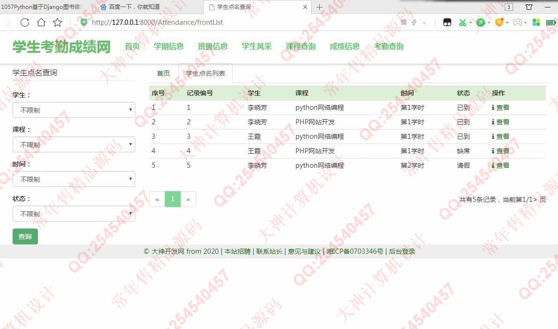This screenshot has width=558, height=329.
Task: Expand the 时间 filter dropdown
Action: pos(73,179)
